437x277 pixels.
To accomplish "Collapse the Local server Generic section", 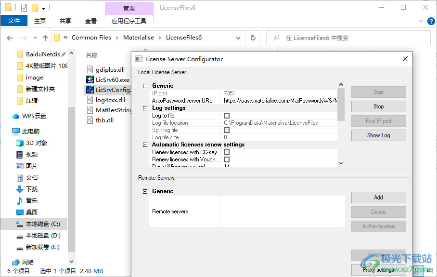I will 145,86.
